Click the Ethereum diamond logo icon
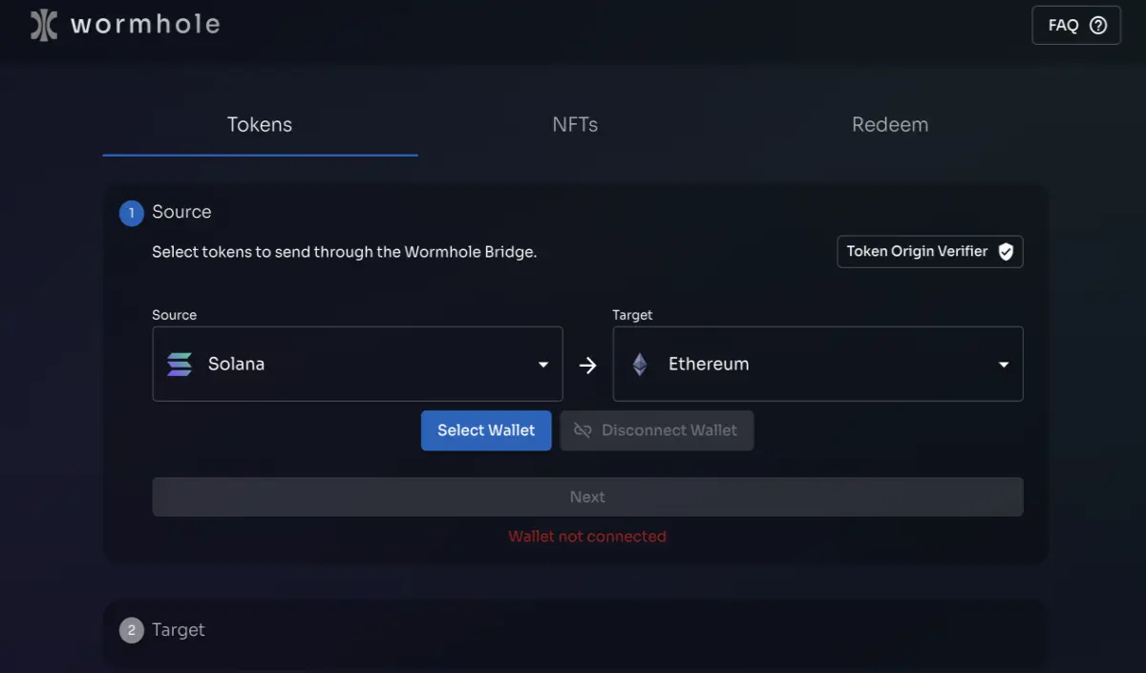This screenshot has width=1146, height=673. coord(640,364)
